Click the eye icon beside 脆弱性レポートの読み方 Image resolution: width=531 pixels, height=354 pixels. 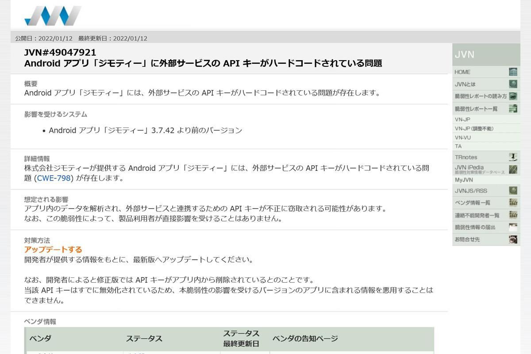coord(513,96)
